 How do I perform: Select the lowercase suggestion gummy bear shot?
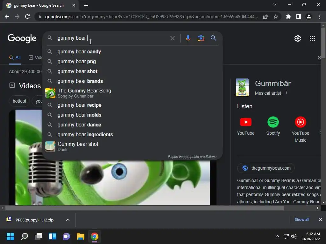point(132,71)
